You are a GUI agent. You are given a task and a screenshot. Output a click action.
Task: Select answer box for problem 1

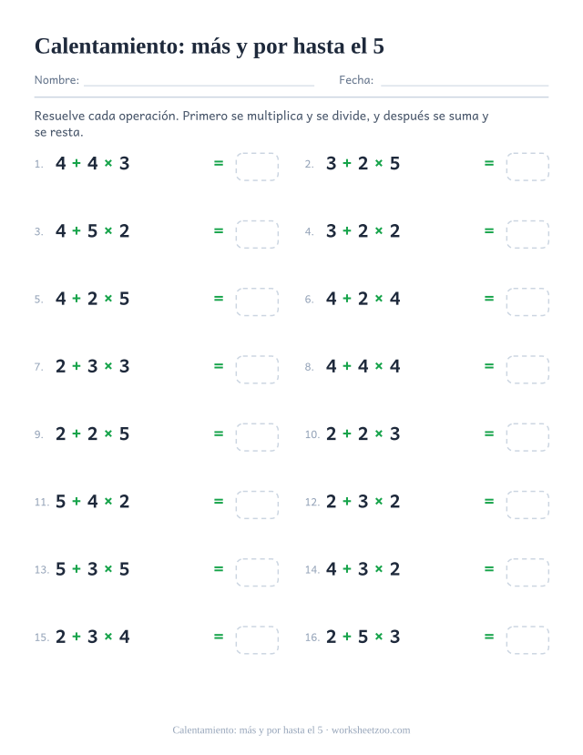[257, 167]
